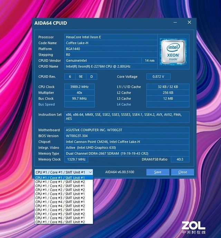Click the CPUID Vendor value GenuineIntel
The height and width of the screenshot is (238, 221).
coord(103,61)
